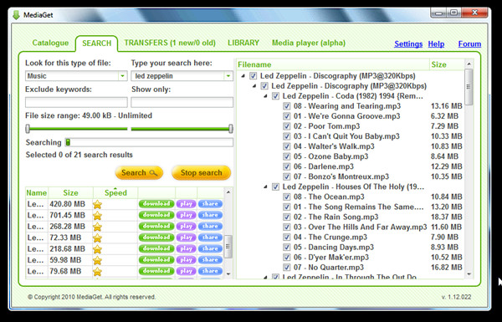Open the Help link
Screen dimensions: 502x322
[x=436, y=43]
